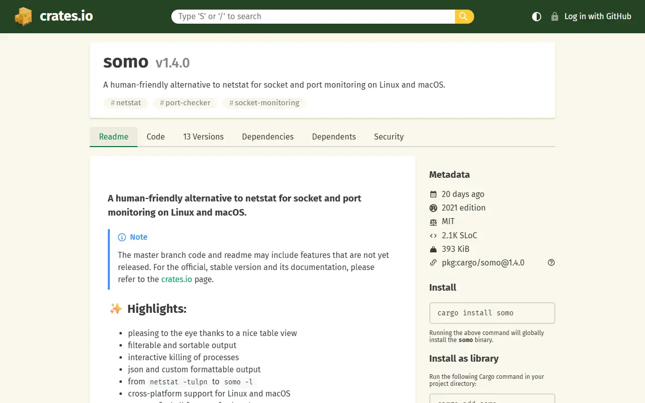Image resolution: width=645 pixels, height=403 pixels.
Task: Click the link icon beside pkg:cargo/somo@1.4.0
Action: tap(433, 262)
